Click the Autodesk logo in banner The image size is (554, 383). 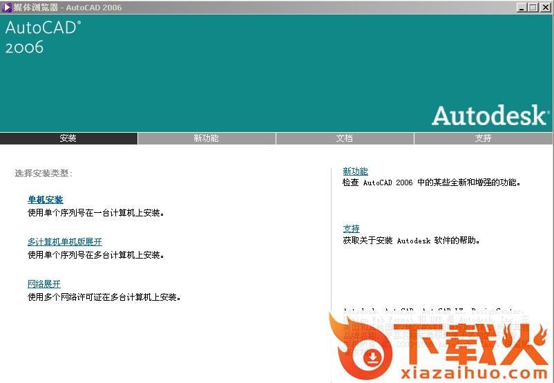pos(490,115)
